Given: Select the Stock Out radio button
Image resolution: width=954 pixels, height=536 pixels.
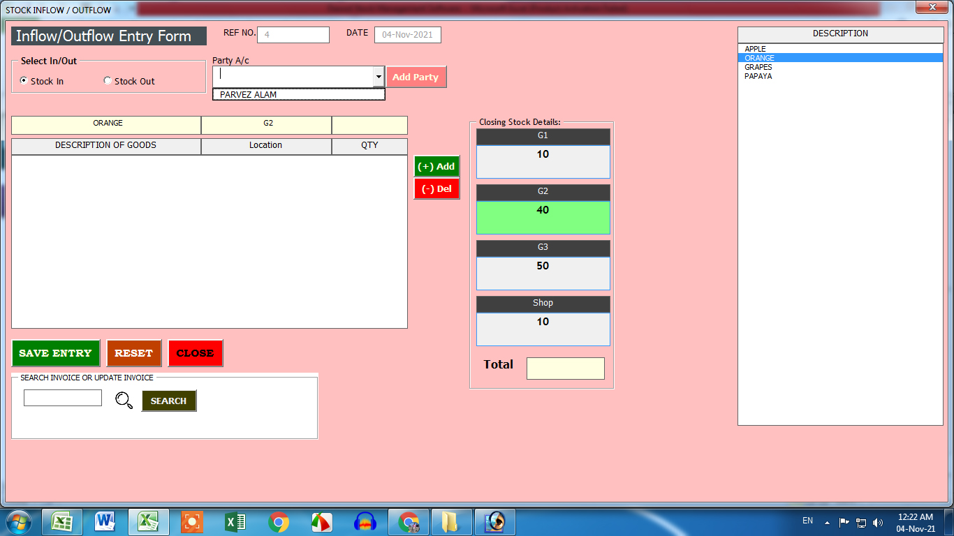Looking at the screenshot, I should [x=108, y=81].
